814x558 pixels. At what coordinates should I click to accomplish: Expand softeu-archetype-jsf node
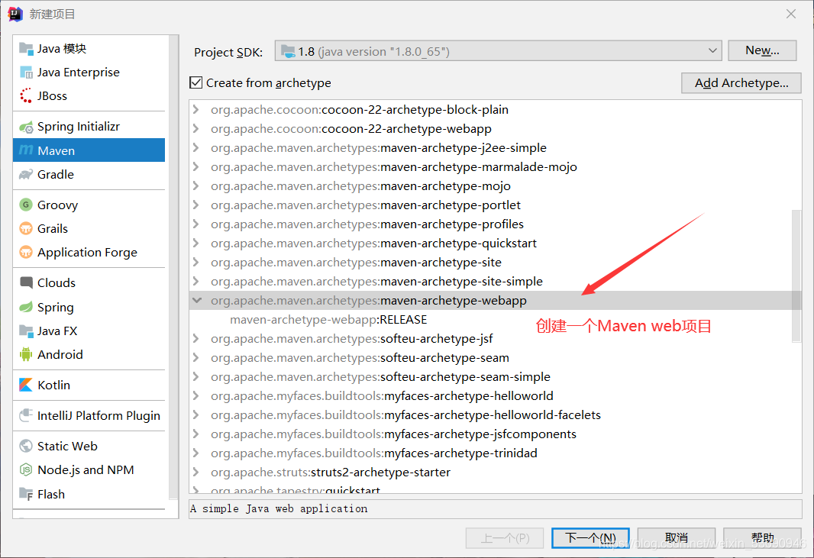(195, 338)
